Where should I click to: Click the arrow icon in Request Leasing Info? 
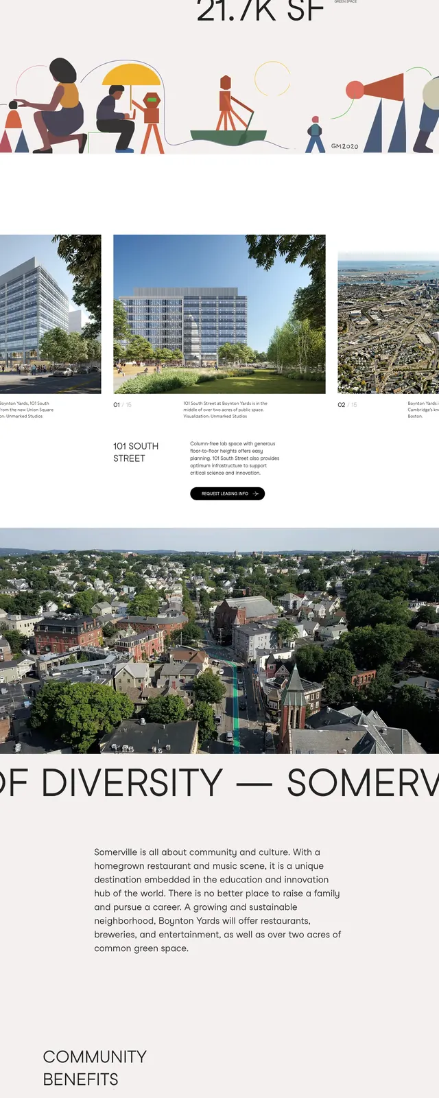pos(256,493)
